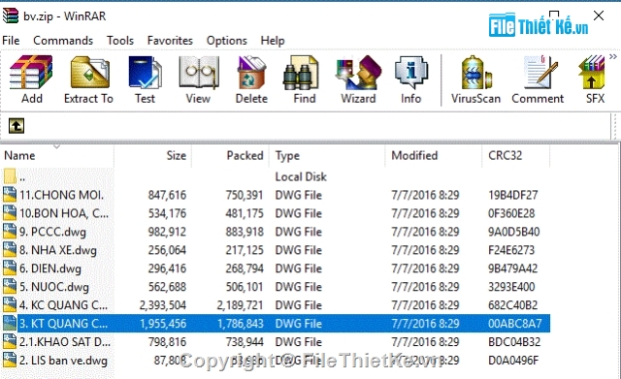Click the WinRAR title bar icon
621x379 pixels.
click(x=10, y=16)
